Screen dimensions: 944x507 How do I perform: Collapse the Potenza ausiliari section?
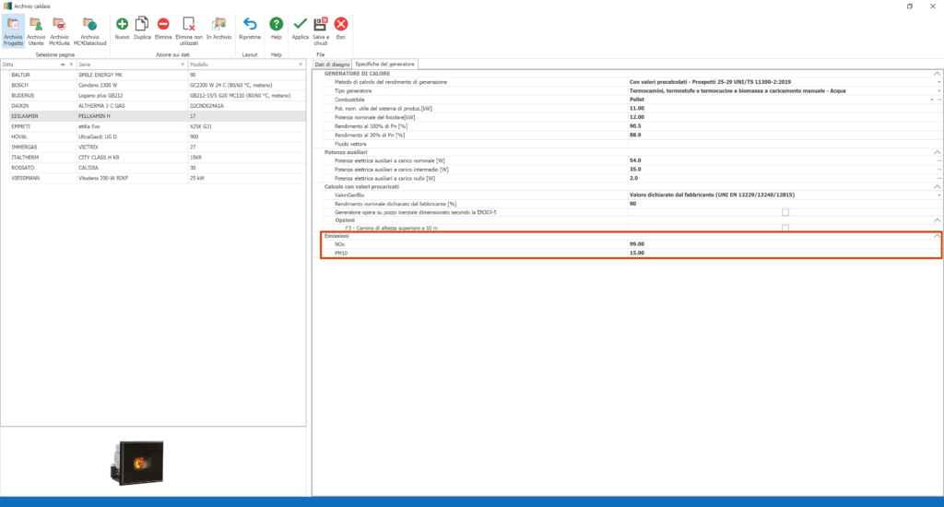click(938, 152)
